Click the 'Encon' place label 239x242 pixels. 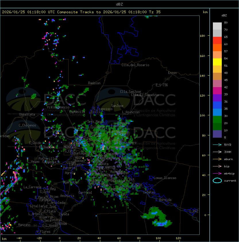pyautogui.click(x=172, y=73)
